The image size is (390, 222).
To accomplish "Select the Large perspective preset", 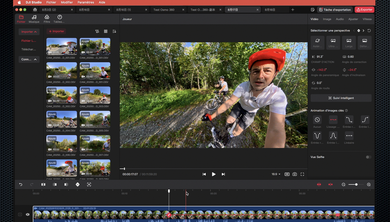I will tap(349, 43).
